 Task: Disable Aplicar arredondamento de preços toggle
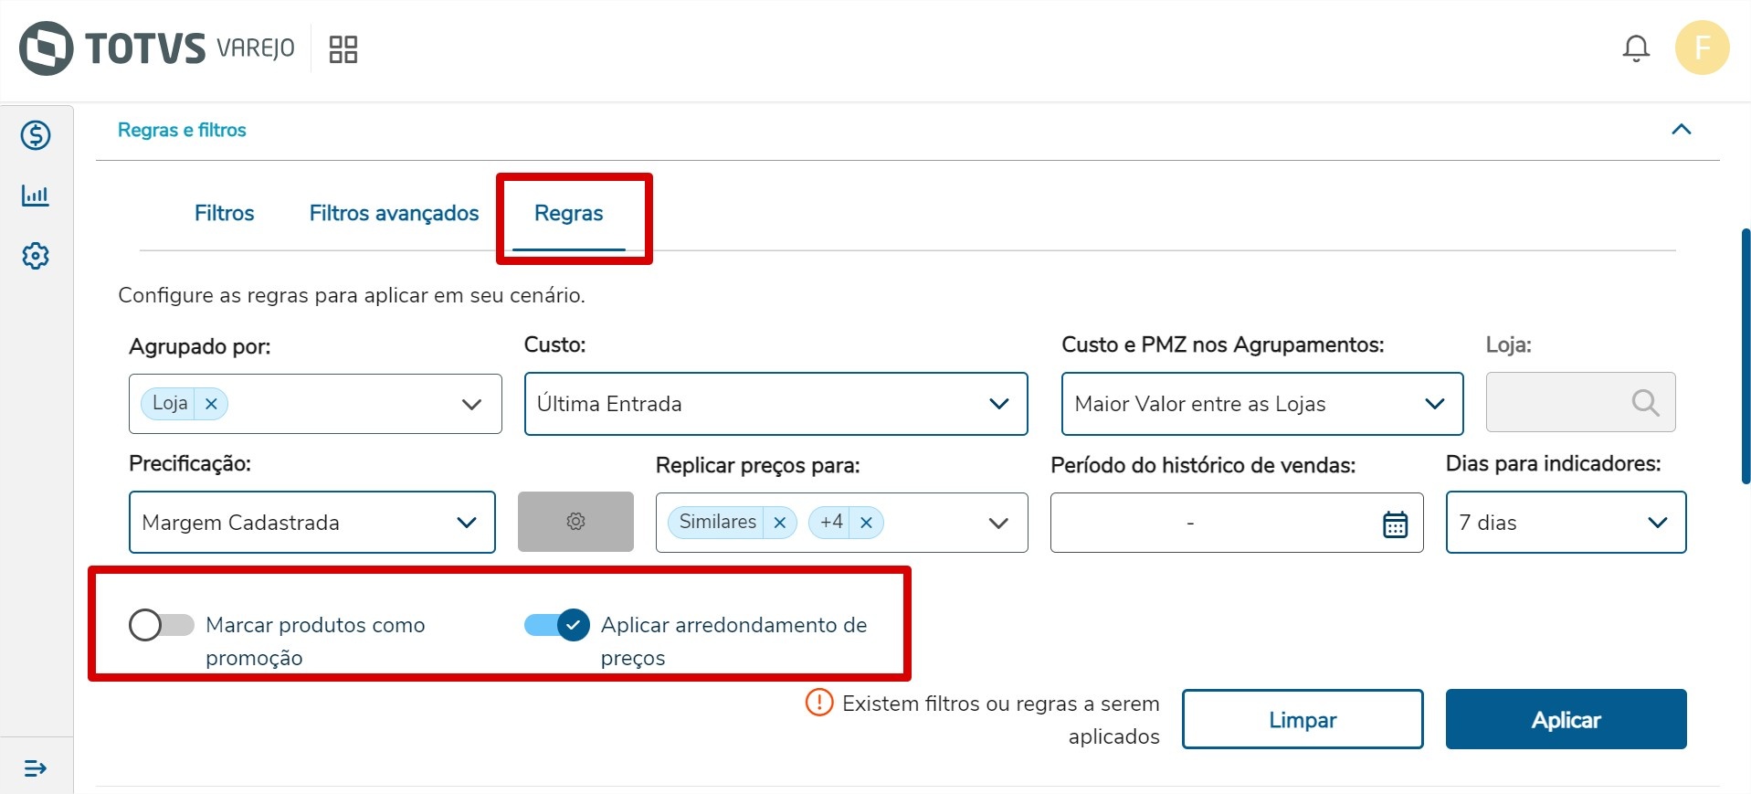557,625
